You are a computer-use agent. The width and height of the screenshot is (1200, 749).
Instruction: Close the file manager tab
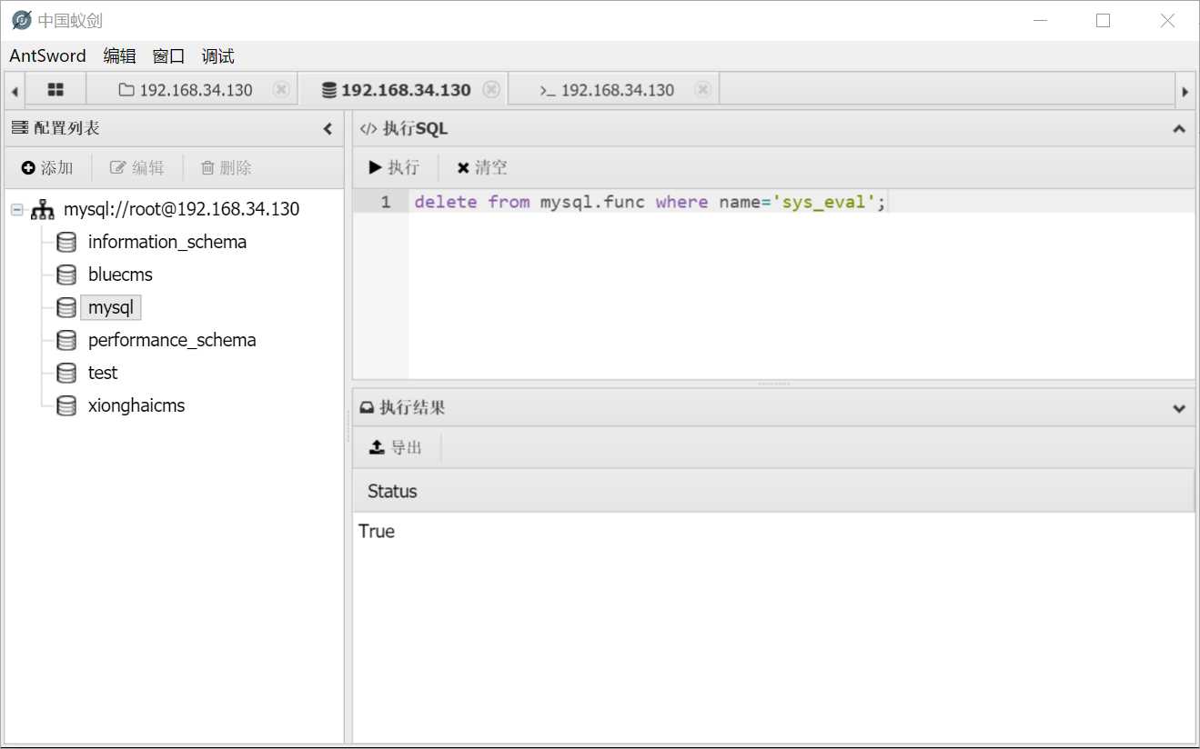click(x=281, y=89)
